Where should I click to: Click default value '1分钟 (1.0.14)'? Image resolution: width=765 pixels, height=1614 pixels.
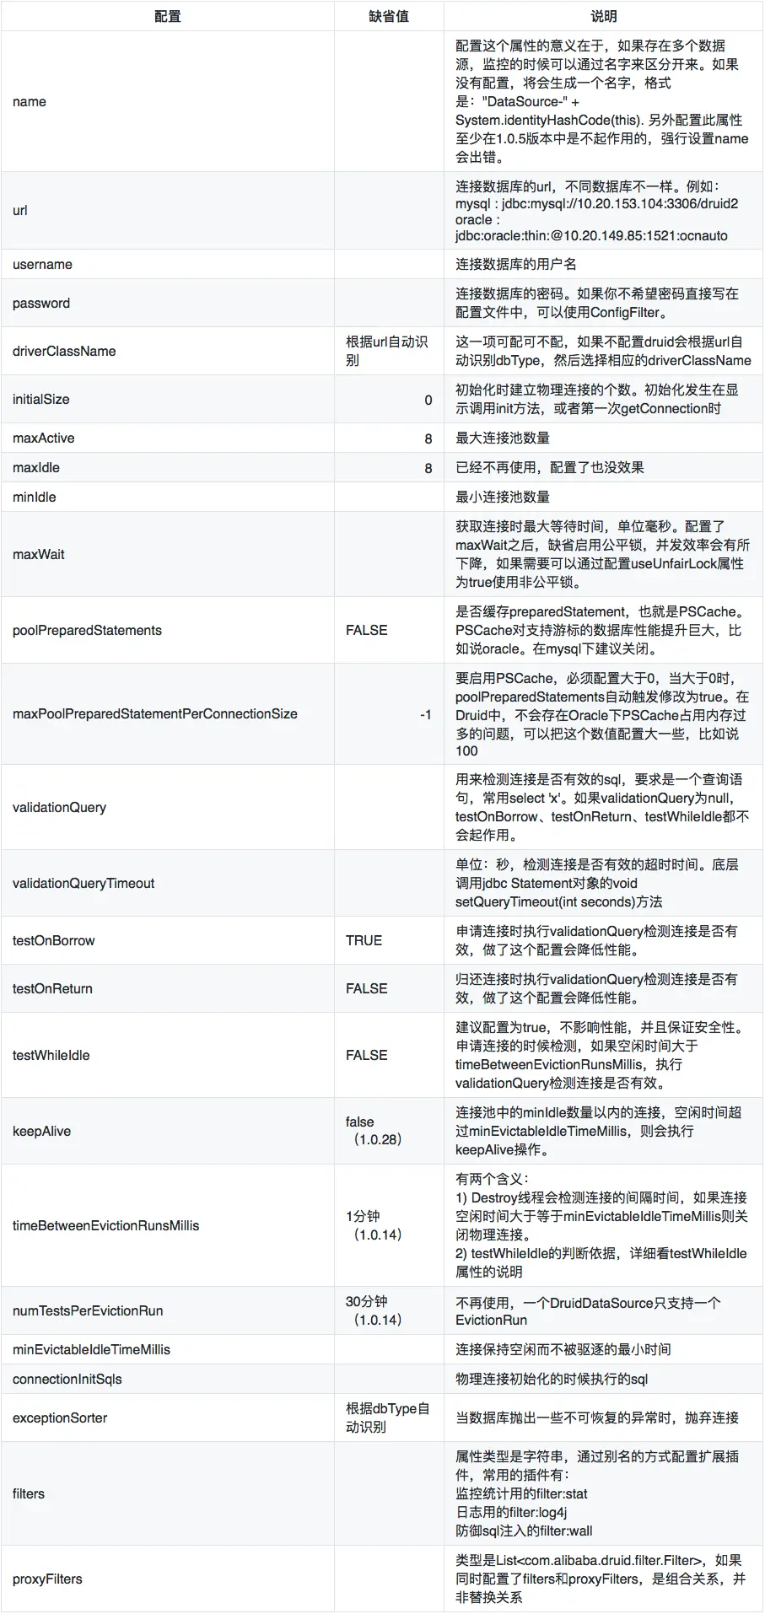374,1225
